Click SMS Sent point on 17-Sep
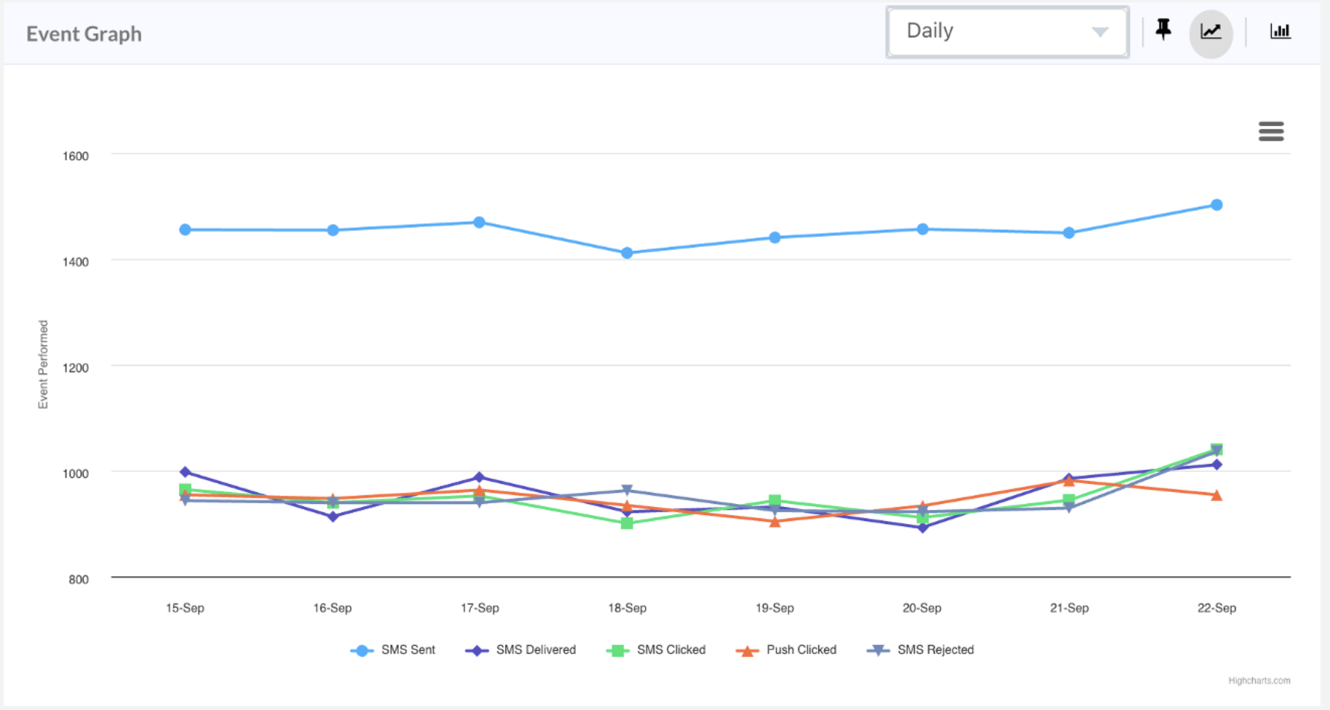 pos(479,222)
